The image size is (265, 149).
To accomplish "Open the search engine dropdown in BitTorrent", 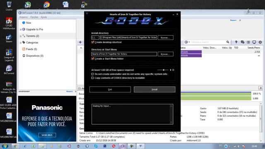I will point(187,42).
